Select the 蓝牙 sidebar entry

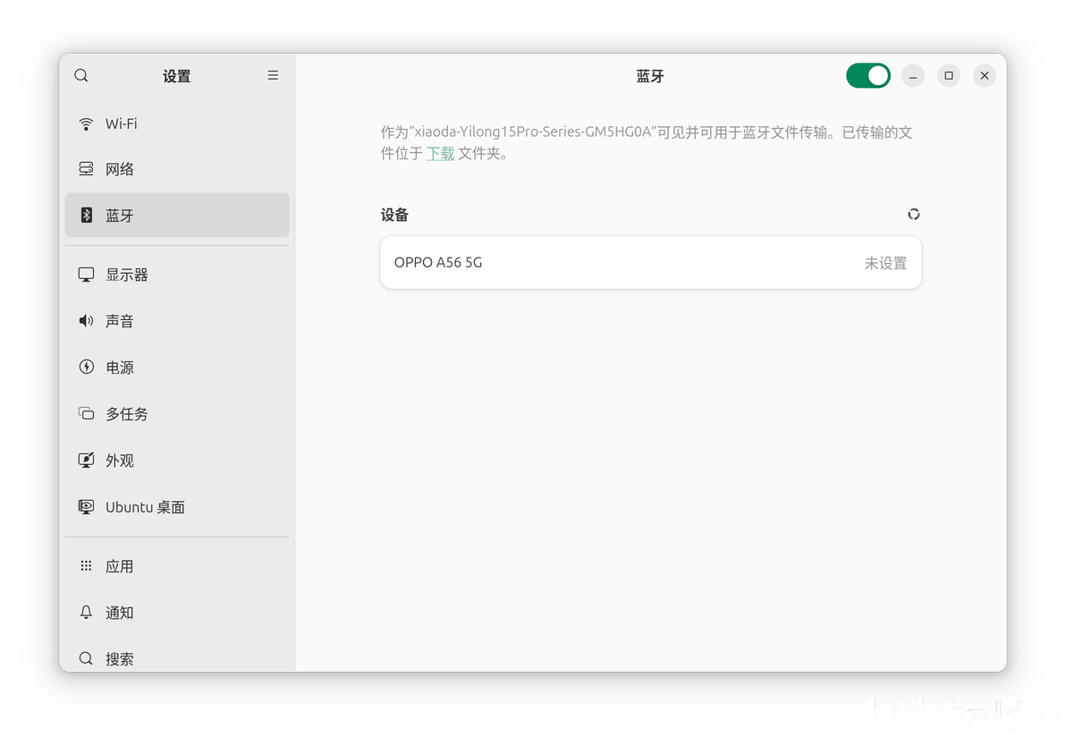(177, 215)
